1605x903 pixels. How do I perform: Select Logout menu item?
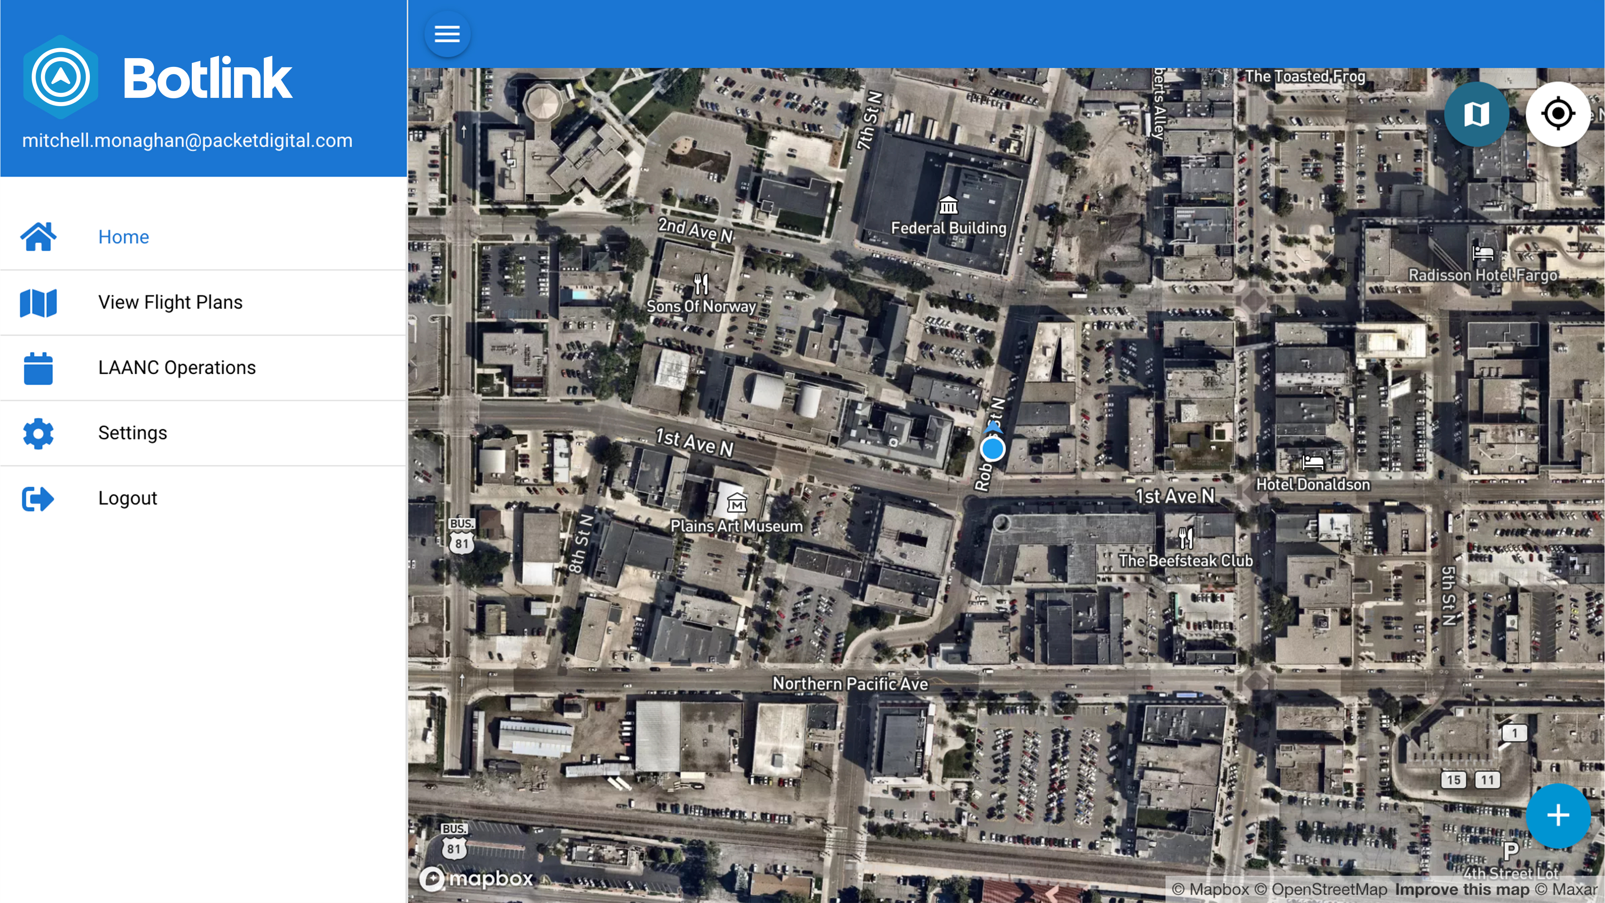pos(203,499)
